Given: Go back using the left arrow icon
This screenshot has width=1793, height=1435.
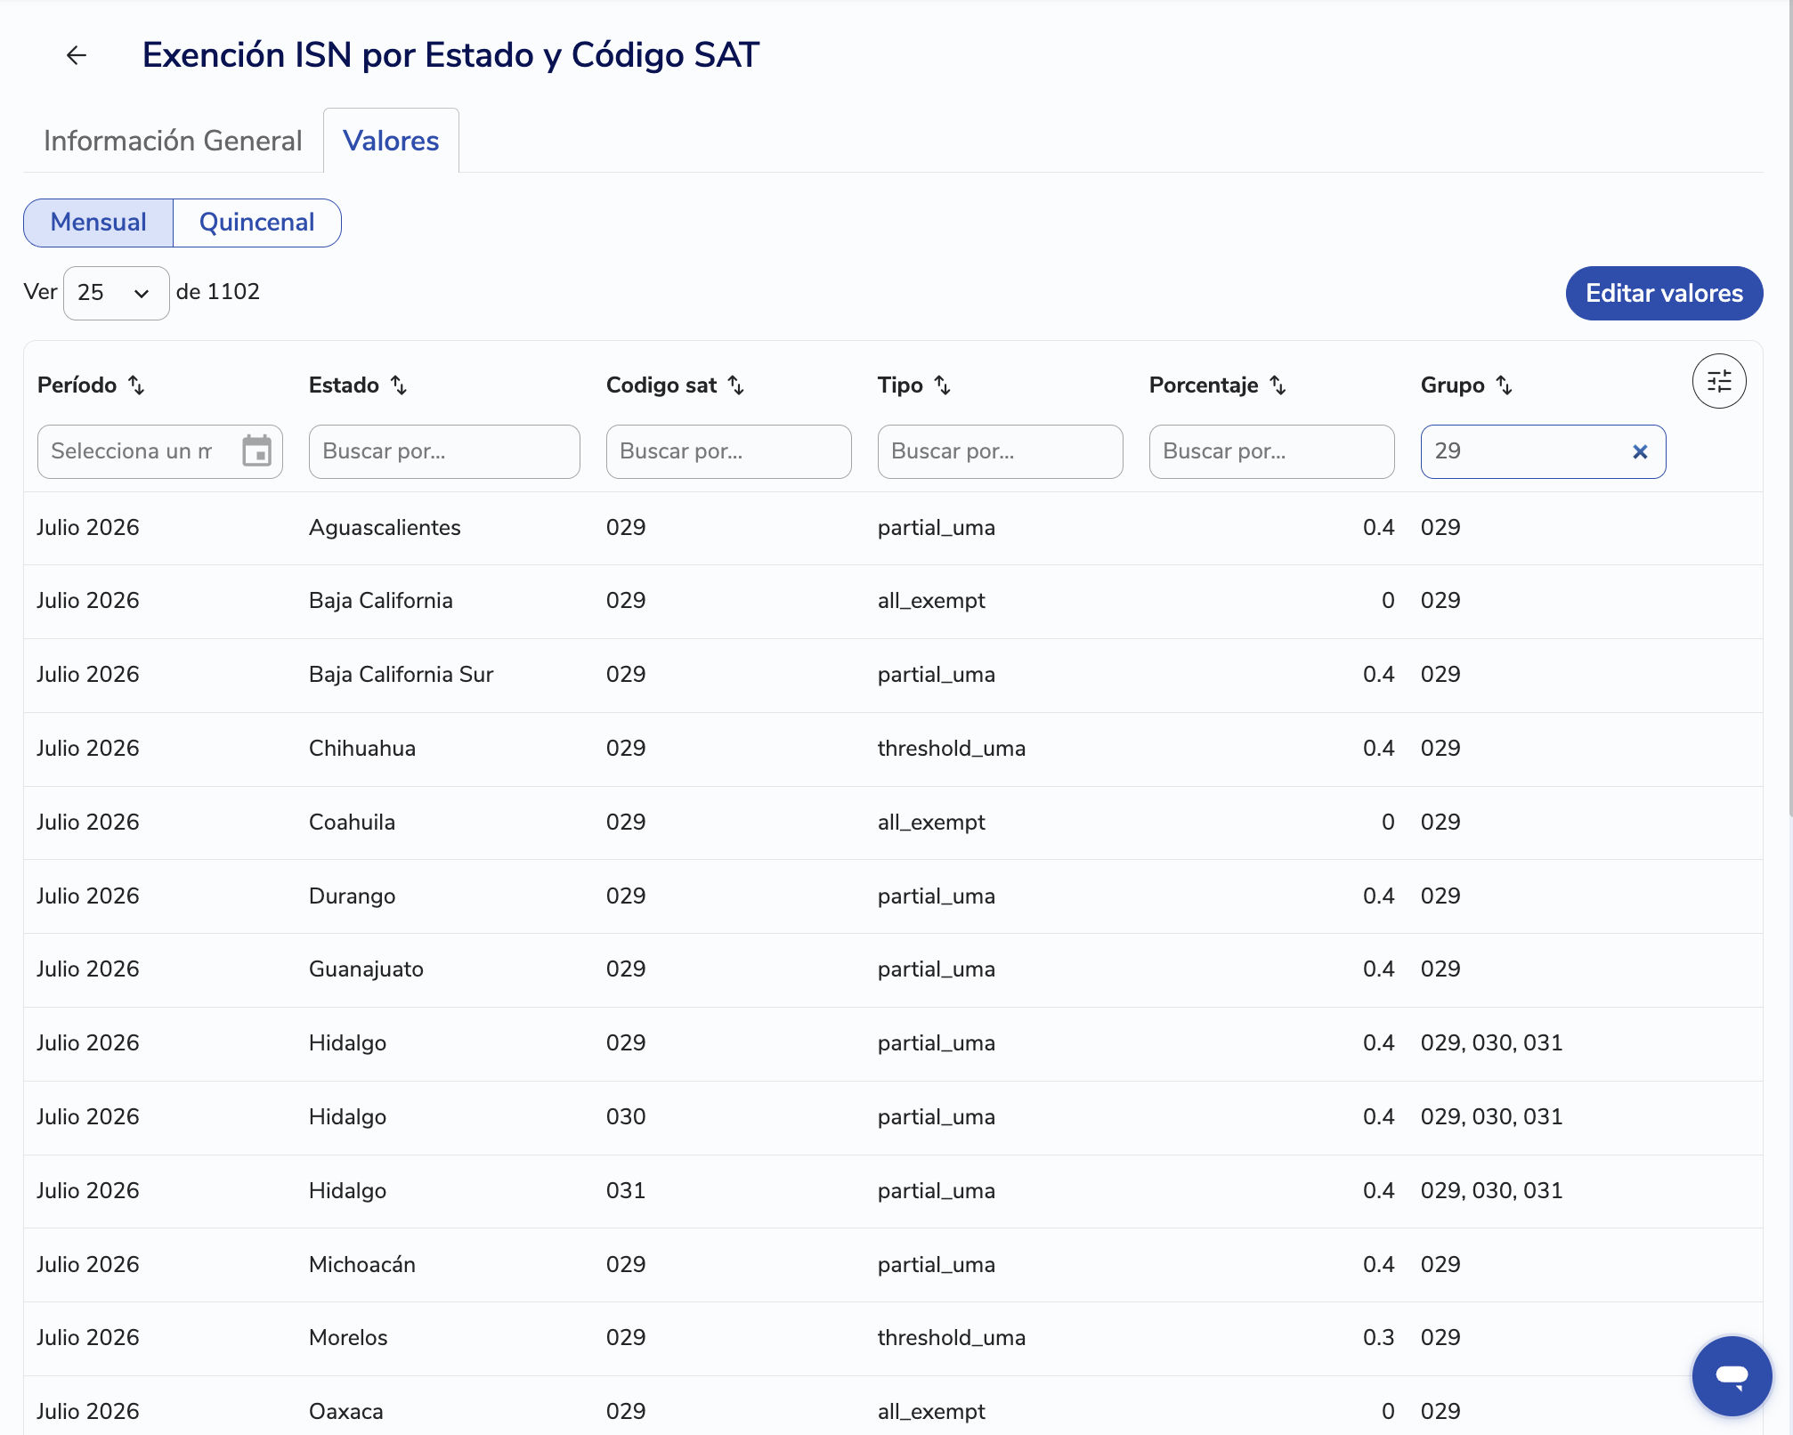Looking at the screenshot, I should click(77, 55).
